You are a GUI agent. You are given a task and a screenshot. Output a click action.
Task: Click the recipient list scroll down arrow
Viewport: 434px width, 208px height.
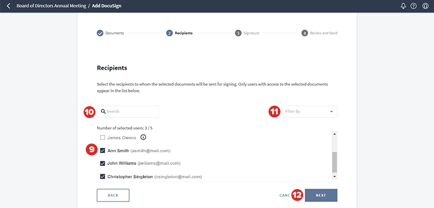(334, 176)
